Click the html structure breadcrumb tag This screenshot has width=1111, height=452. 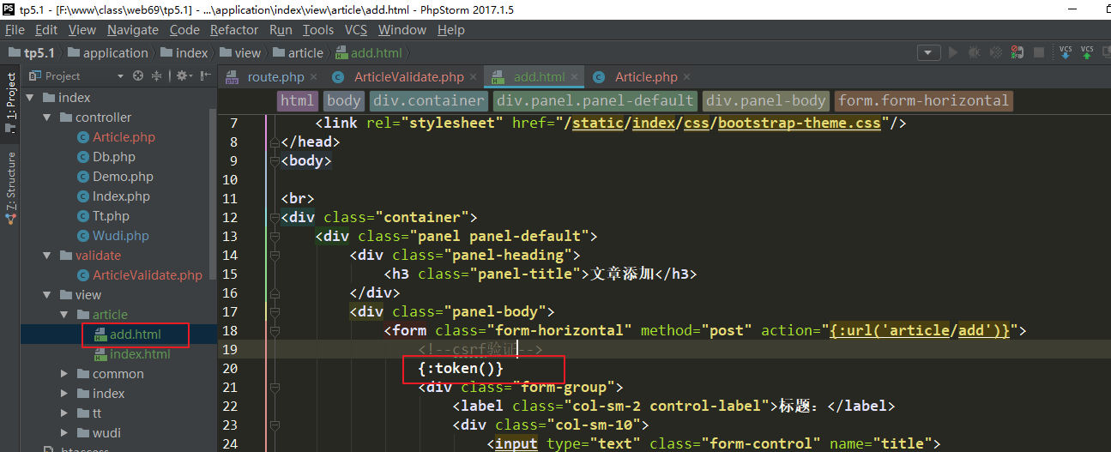[x=297, y=101]
